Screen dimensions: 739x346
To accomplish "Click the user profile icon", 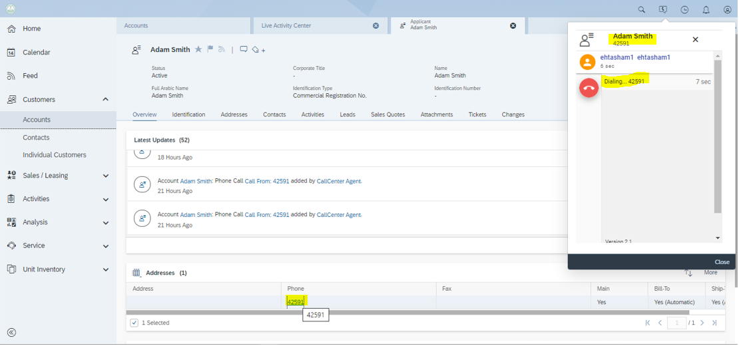I will click(728, 10).
